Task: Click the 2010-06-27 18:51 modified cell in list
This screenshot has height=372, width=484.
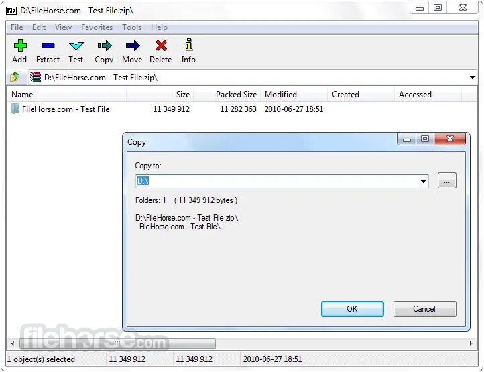Action: click(x=294, y=109)
